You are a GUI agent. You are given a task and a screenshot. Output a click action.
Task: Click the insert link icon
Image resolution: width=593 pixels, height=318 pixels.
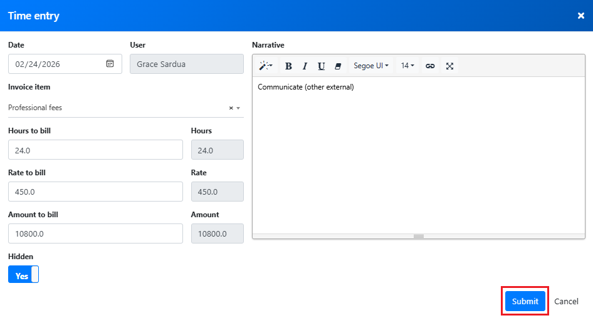pos(430,66)
